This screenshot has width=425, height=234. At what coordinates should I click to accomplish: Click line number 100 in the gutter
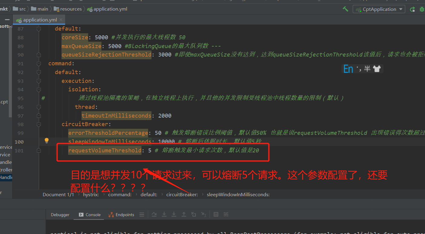click(x=19, y=142)
